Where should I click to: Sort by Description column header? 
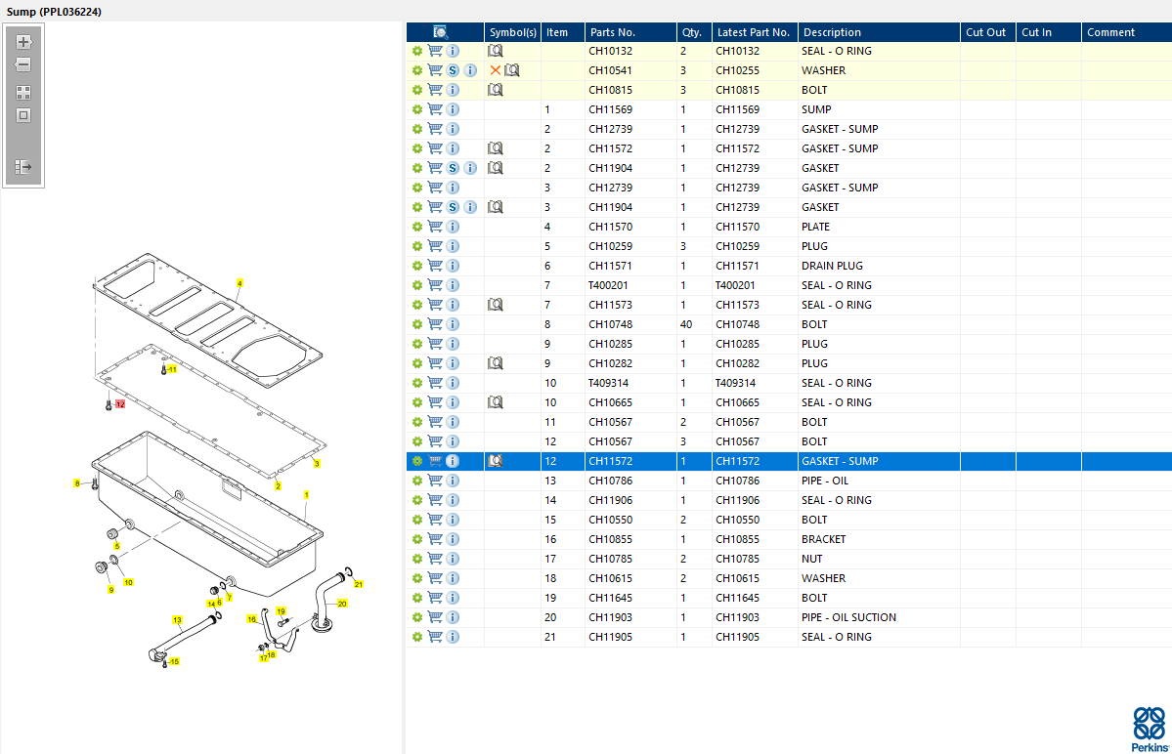(832, 32)
